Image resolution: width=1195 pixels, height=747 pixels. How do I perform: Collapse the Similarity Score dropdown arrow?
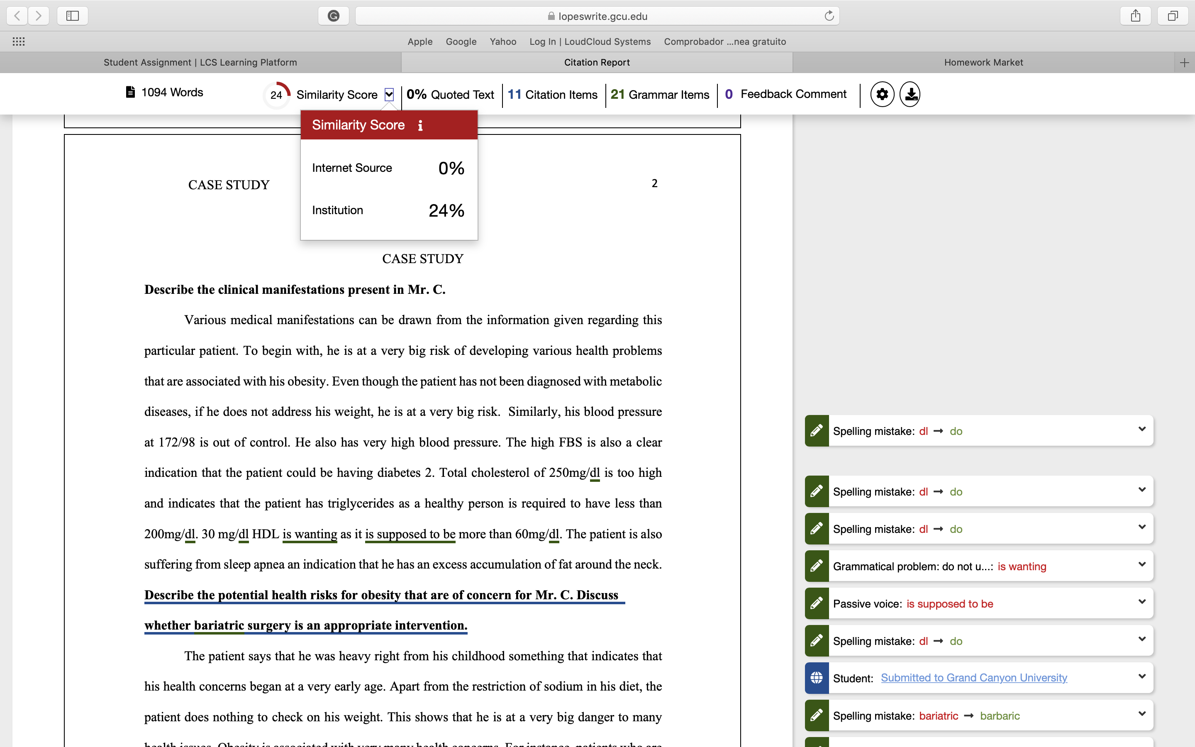(389, 94)
